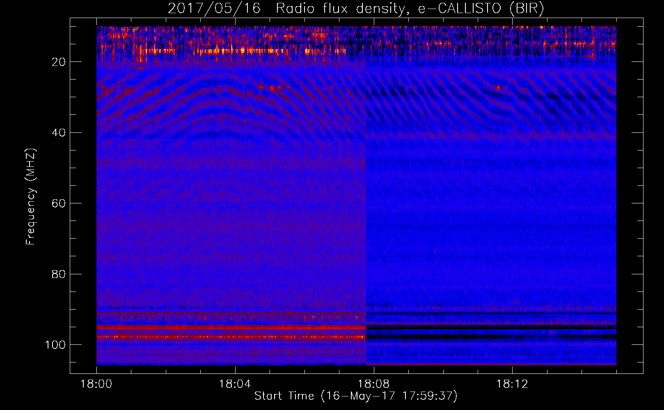Image resolution: width=664 pixels, height=410 pixels.
Task: Click the '20' frequency tick label
Action: click(59, 62)
